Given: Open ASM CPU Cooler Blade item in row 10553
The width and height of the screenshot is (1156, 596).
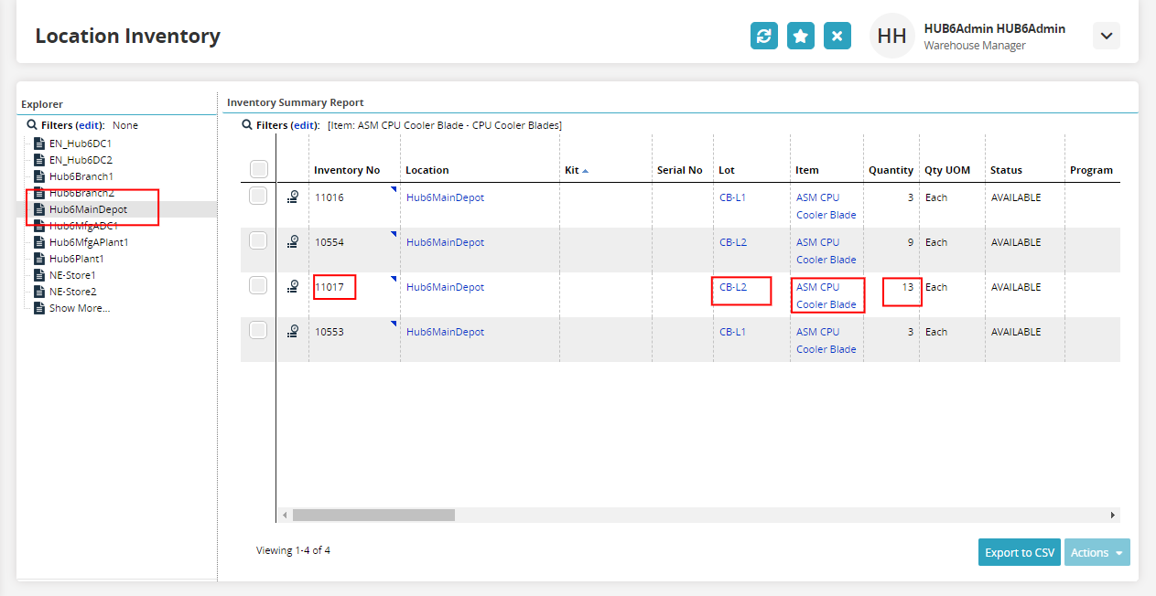Looking at the screenshot, I should [x=826, y=340].
